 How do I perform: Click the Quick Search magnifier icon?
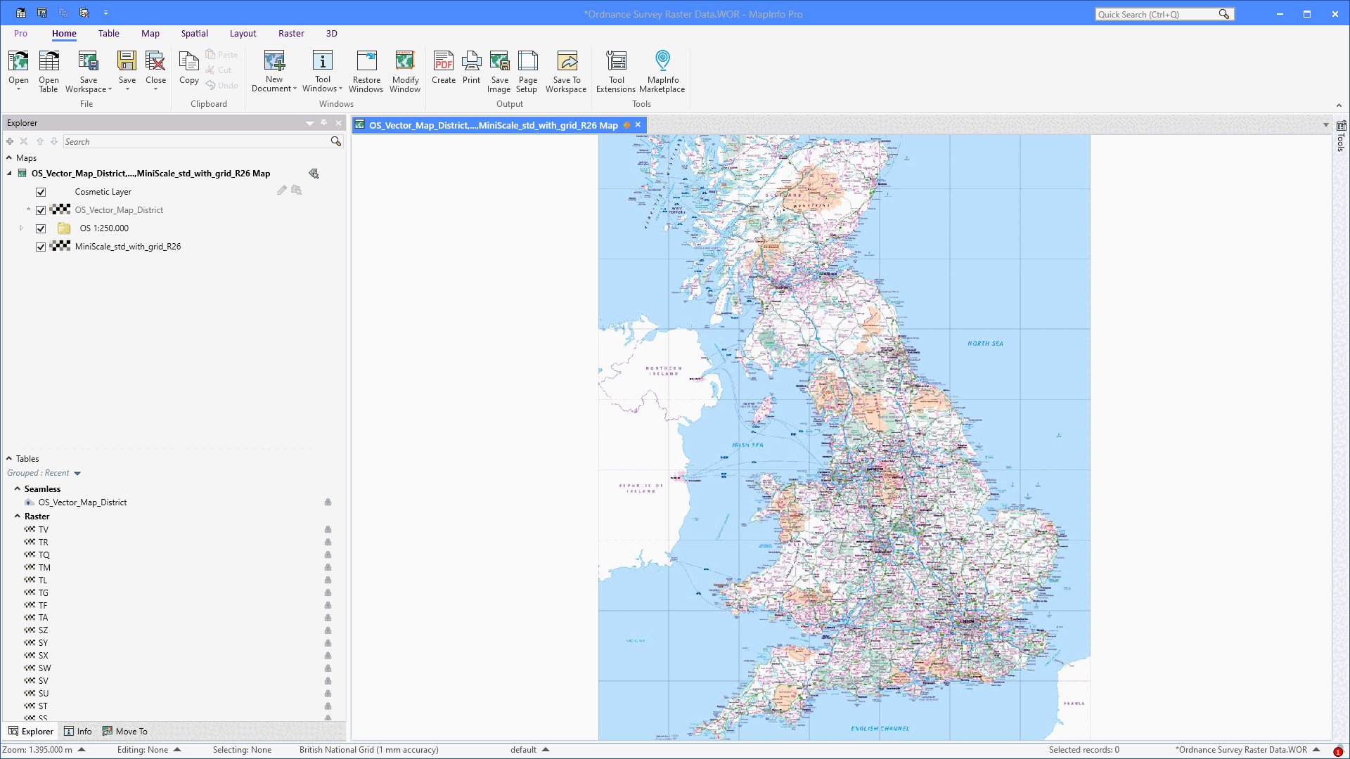point(1224,14)
